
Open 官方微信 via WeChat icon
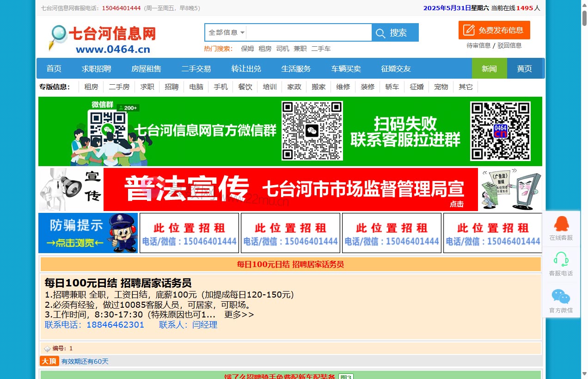coord(561,295)
